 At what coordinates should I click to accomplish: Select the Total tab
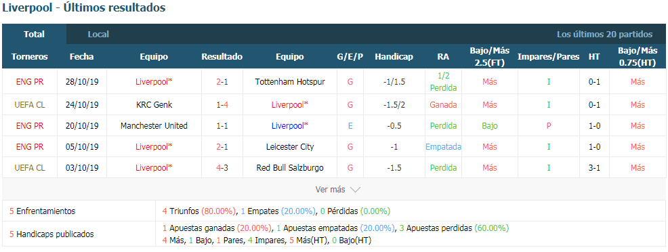tap(34, 34)
